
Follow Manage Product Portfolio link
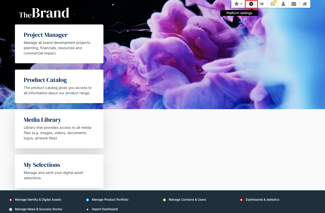pos(110,200)
